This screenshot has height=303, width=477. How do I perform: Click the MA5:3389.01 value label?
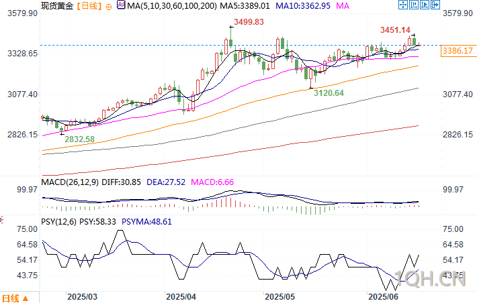click(x=245, y=6)
